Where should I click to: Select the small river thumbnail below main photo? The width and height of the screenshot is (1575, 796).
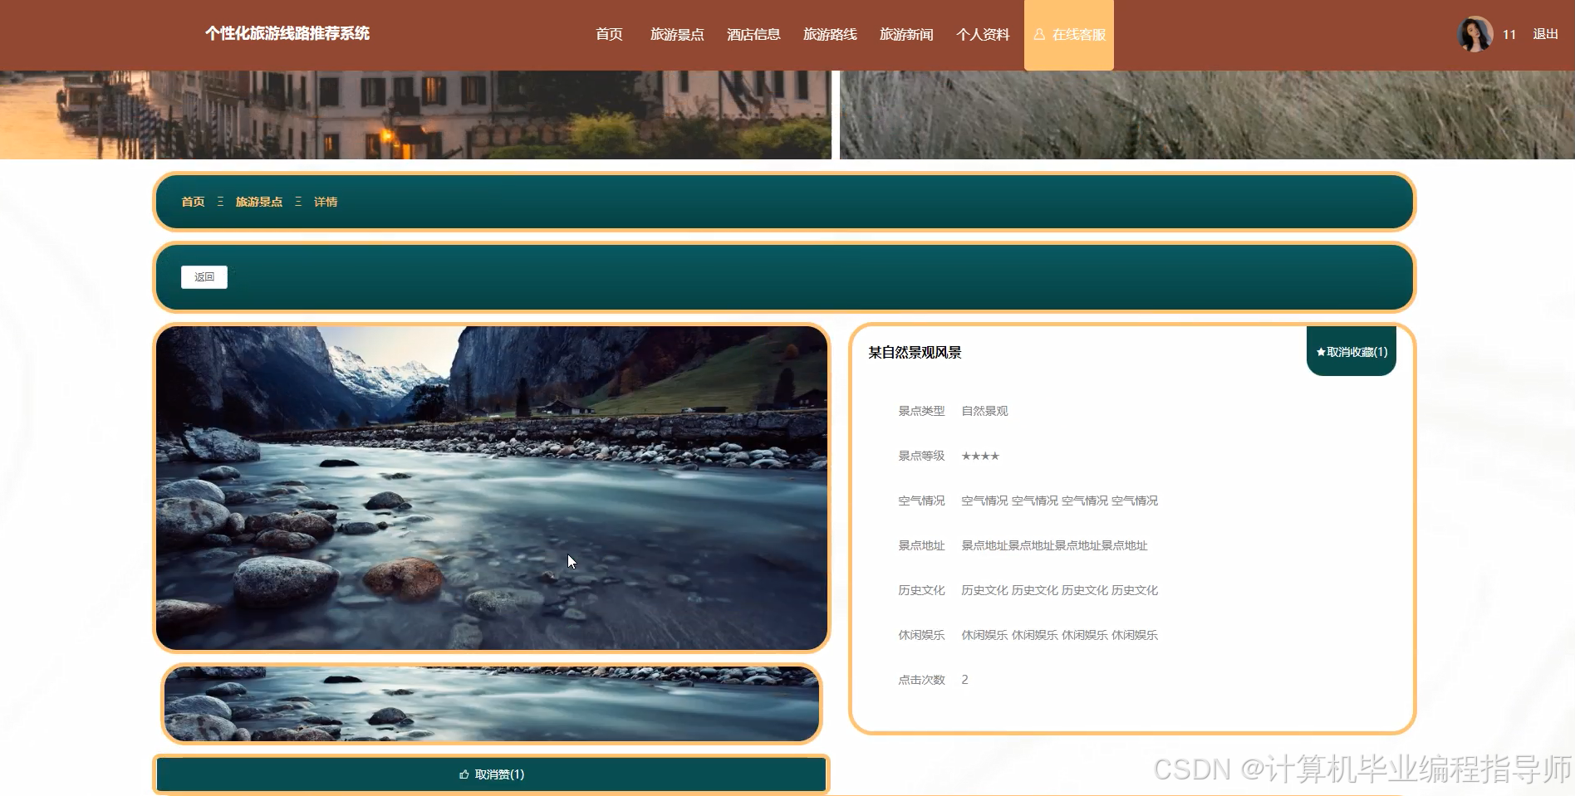coord(492,704)
